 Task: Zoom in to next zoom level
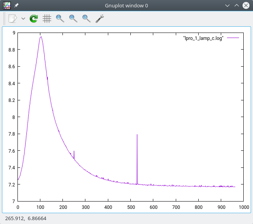pyautogui.click(x=73, y=19)
